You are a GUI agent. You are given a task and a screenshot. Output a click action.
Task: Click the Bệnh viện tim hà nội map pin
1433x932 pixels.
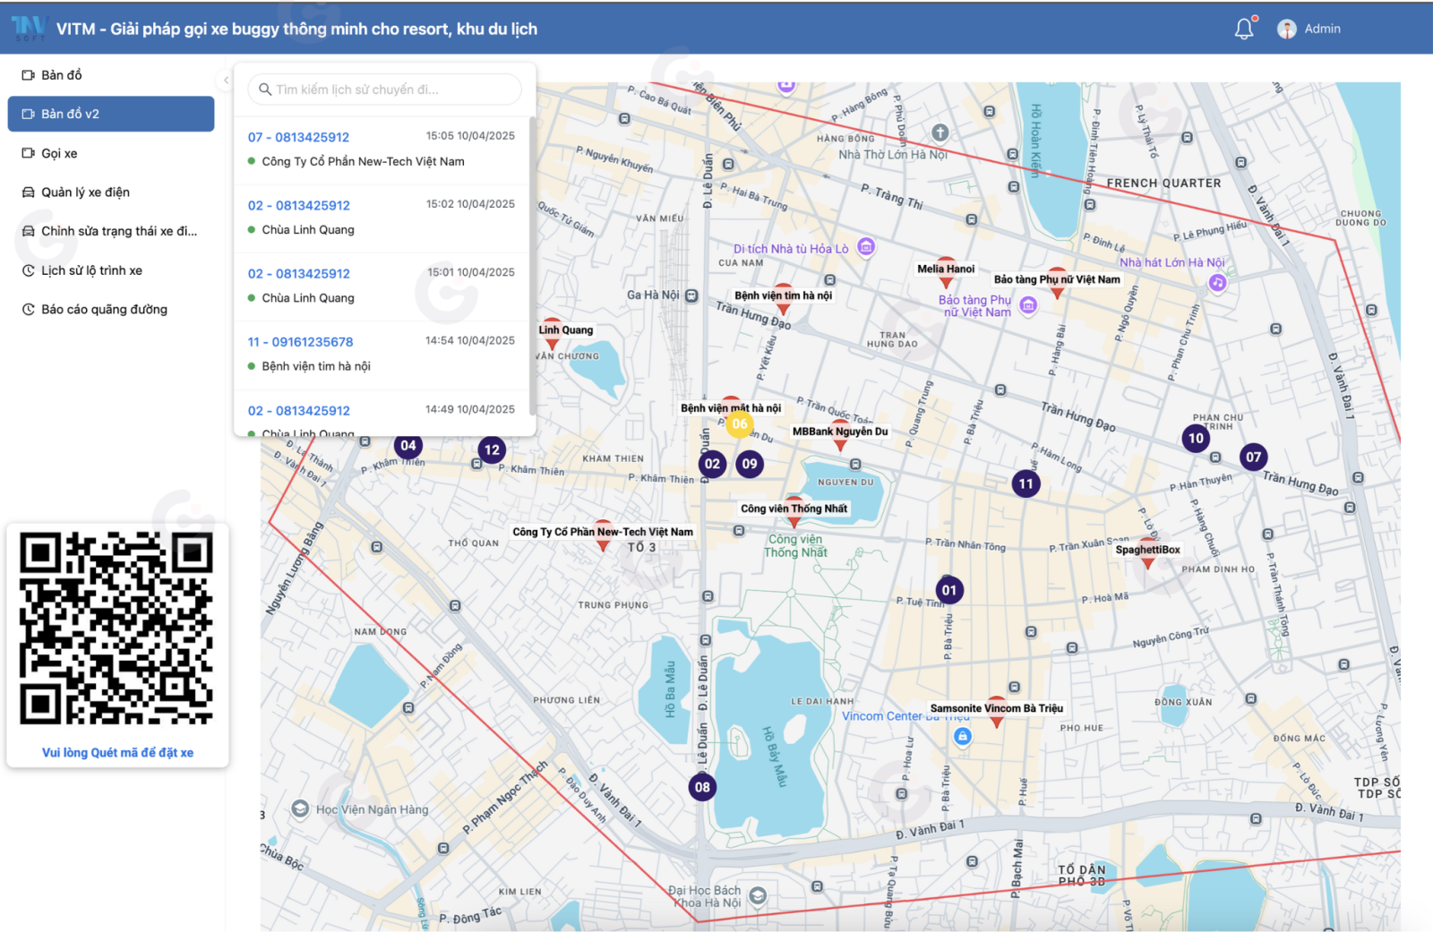[783, 300]
